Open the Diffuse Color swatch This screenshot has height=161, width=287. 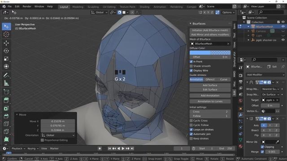[x=210, y=53]
